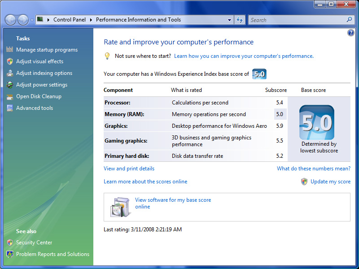The image size is (359, 269).
Task: Focus the Search input field
Action: point(298,20)
